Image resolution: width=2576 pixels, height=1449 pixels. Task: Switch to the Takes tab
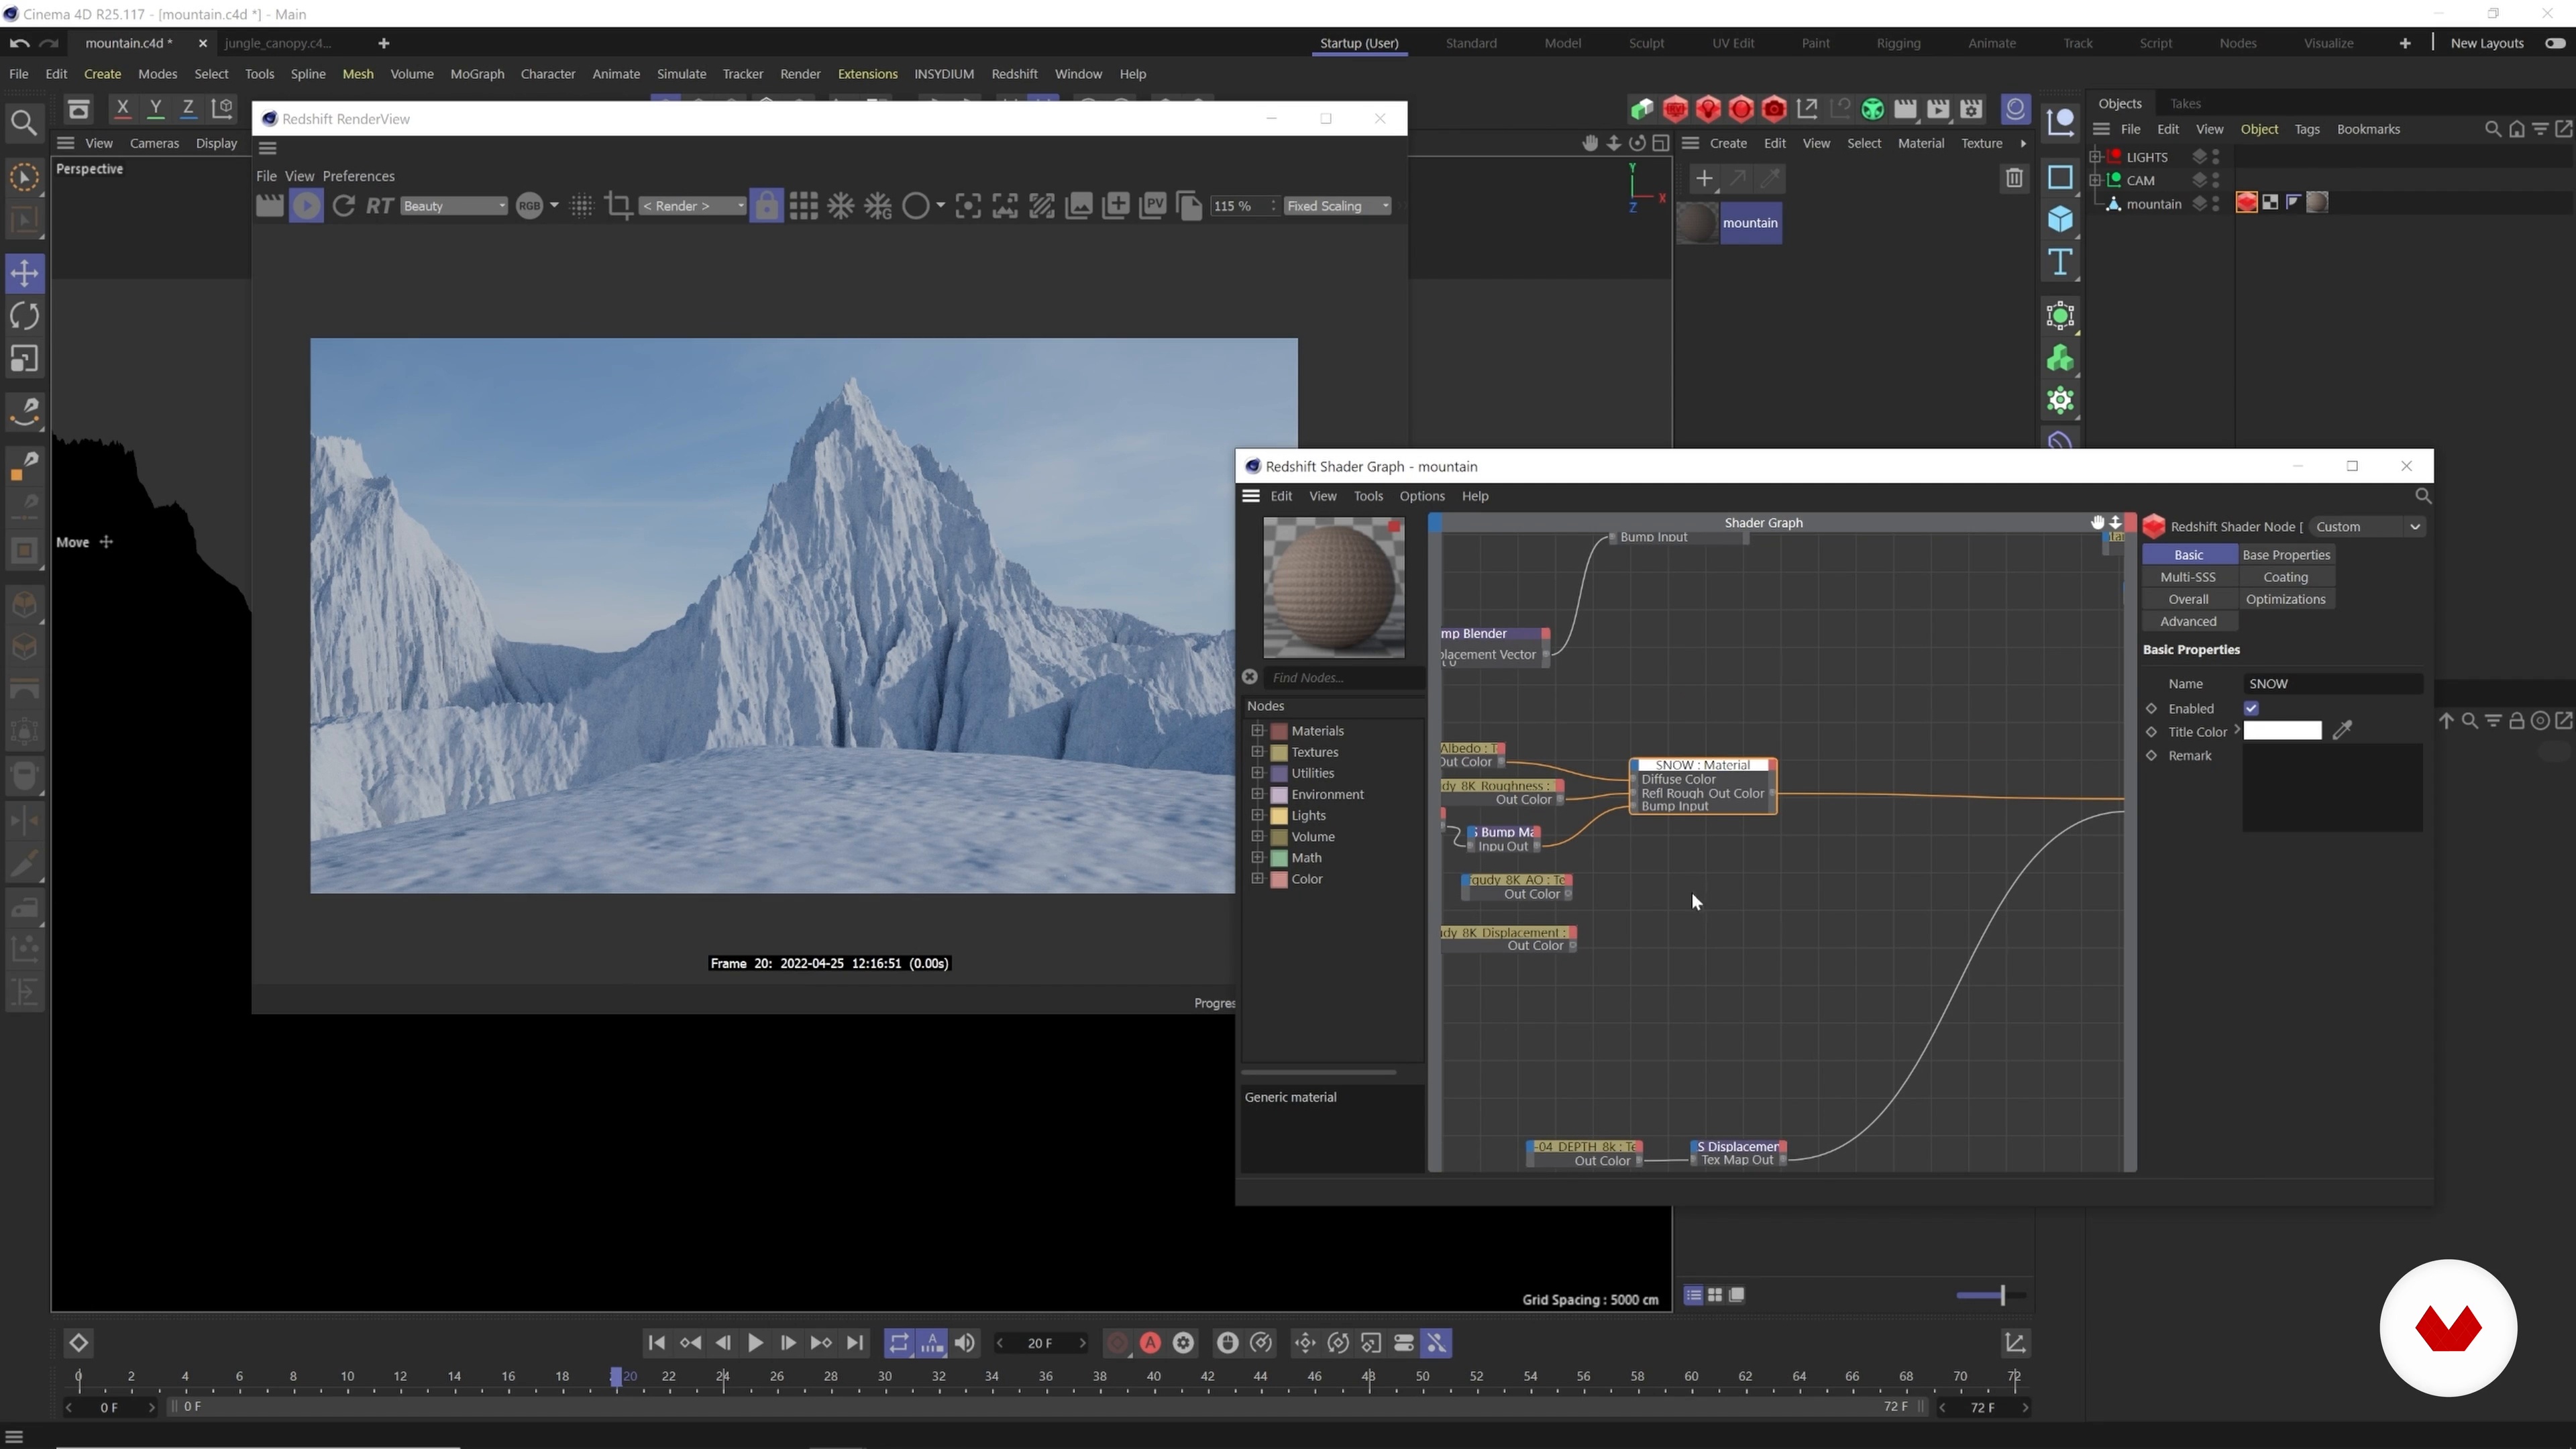pyautogui.click(x=2185, y=103)
